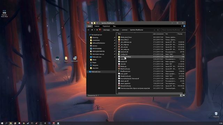The width and height of the screenshot is (223, 125).
Task: Select the Media.zip date cell
Action: point(158,66)
